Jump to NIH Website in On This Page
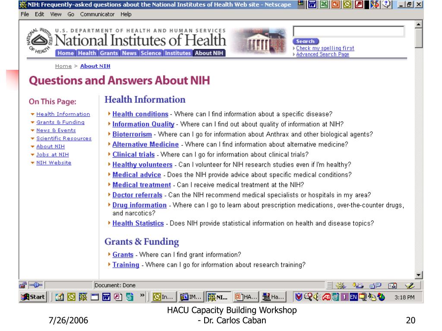 pos(54,162)
